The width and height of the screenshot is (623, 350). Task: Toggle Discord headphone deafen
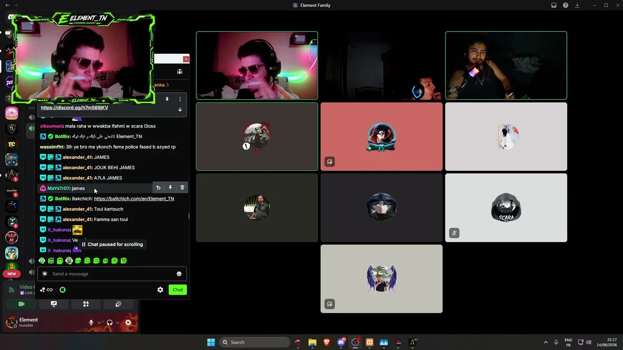[110, 322]
